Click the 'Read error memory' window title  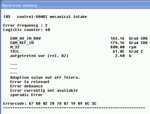pos(20,5)
